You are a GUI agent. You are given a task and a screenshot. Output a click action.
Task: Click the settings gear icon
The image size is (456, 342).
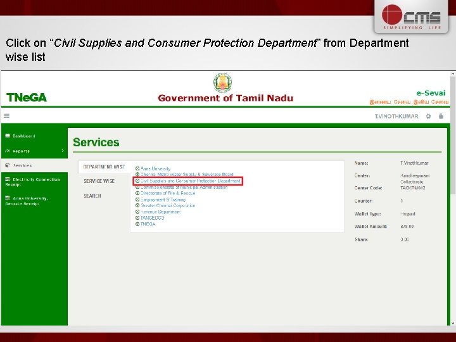pyautogui.click(x=428, y=117)
